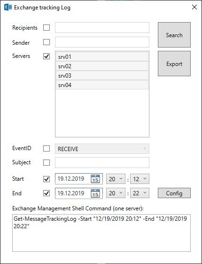This screenshot has width=202, height=264.
Task: Focus the Recipients text field
Action: [102, 28]
